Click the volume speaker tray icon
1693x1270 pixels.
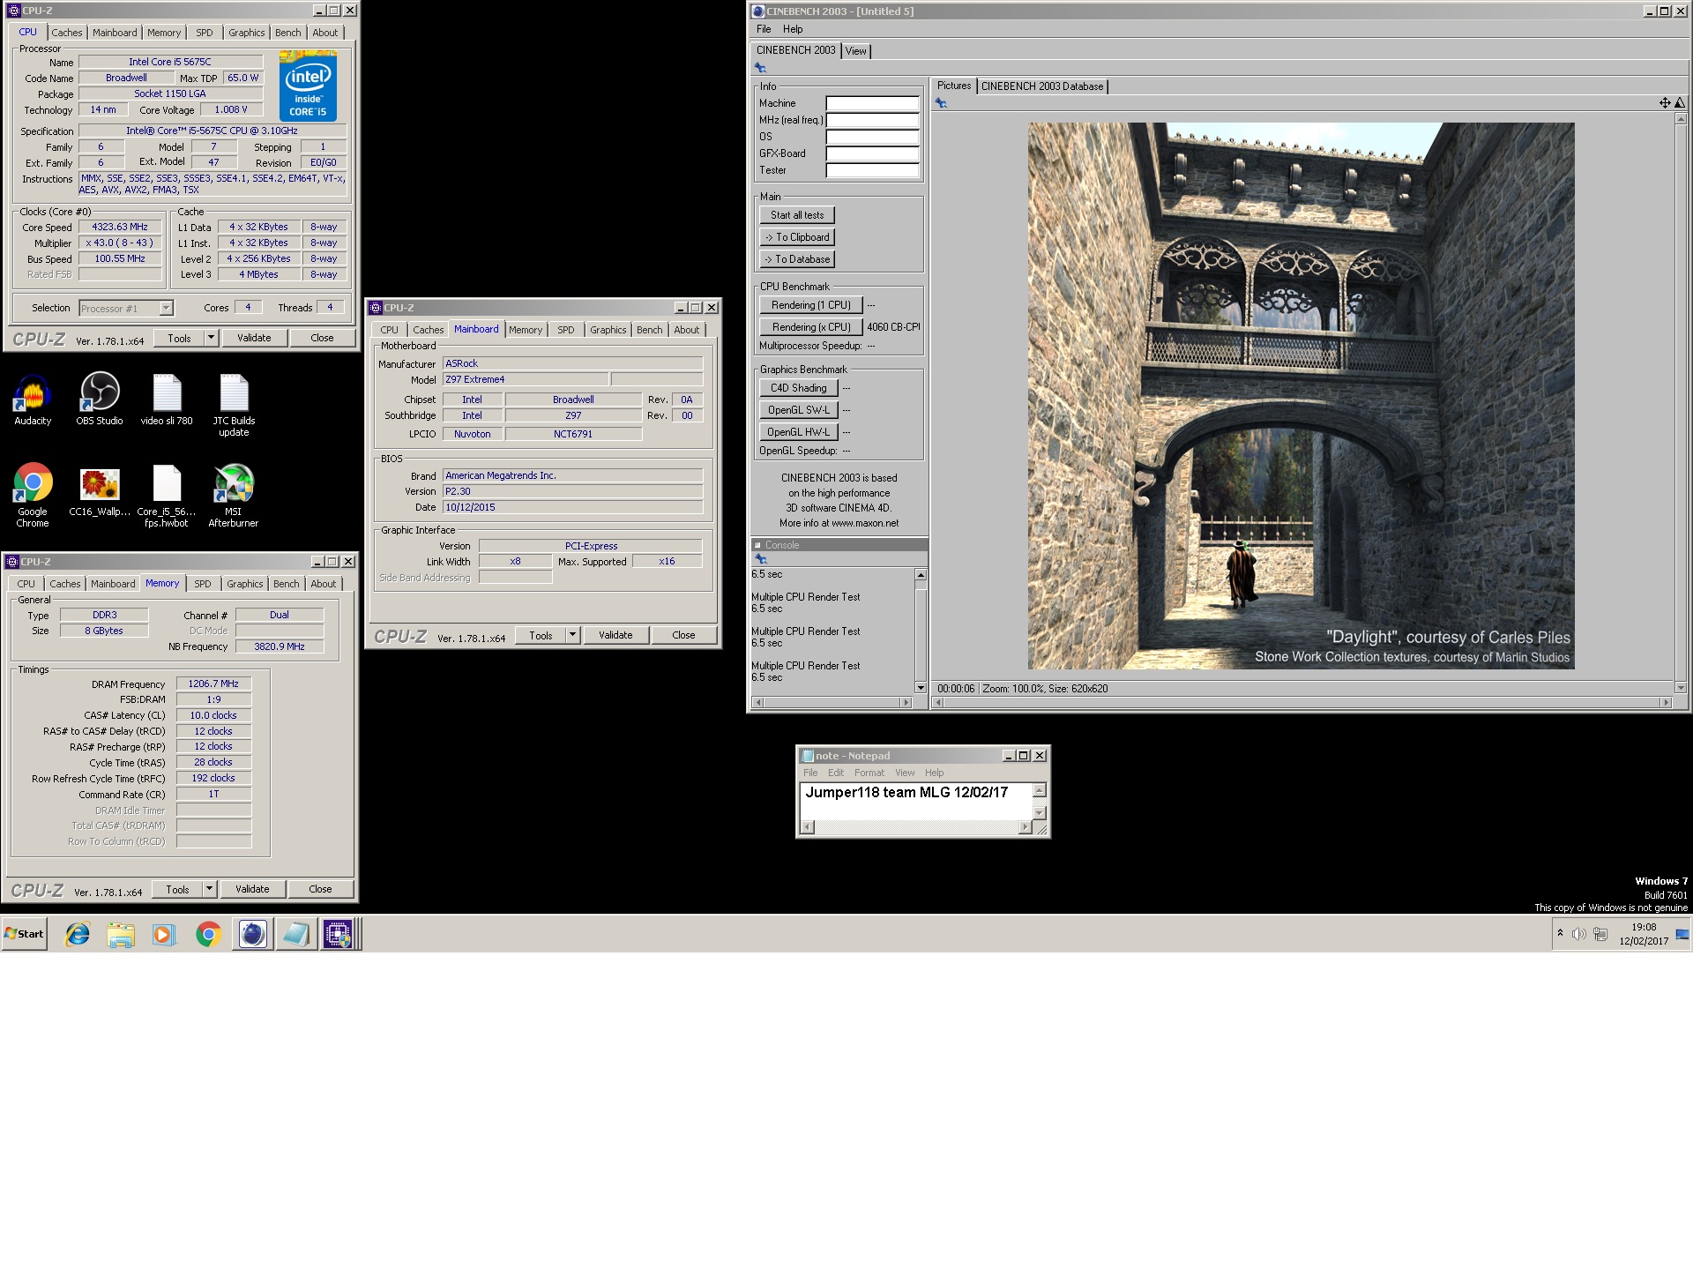coord(1578,934)
